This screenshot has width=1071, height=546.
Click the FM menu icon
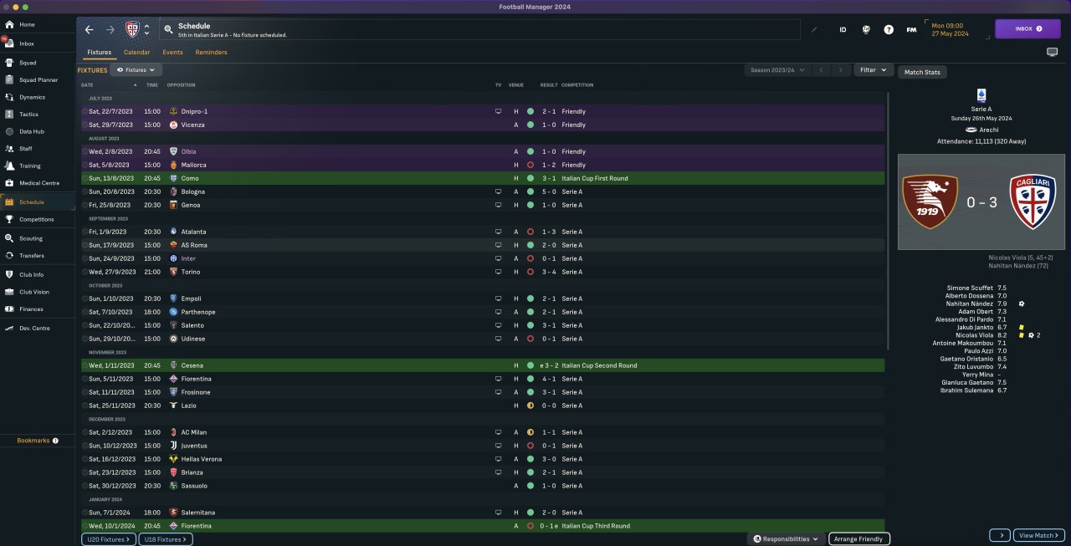pos(911,29)
